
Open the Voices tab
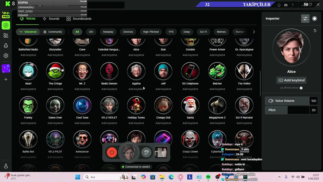tap(28, 19)
